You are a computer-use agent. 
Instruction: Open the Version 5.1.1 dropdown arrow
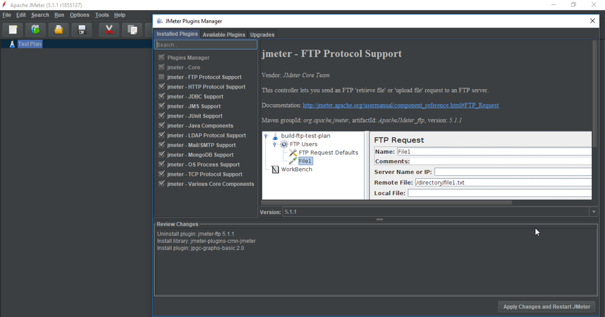594,212
